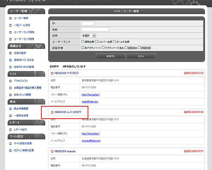This screenshot has width=212, height=170.
Task: Click the arrow icon beside 換金申請履歴
Action: tap(10, 109)
